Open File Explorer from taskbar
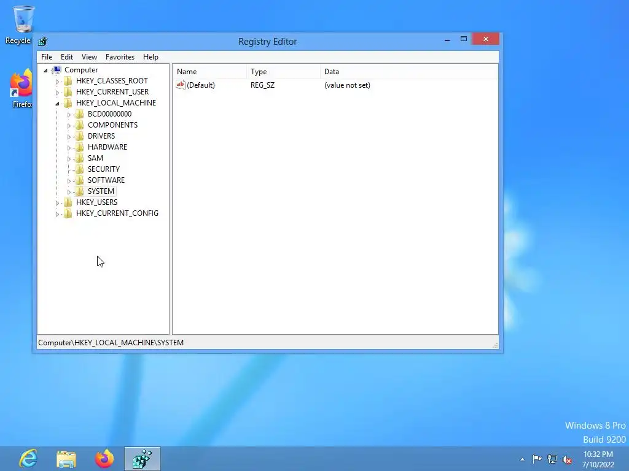Viewport: 629px width, 471px height. pos(66,459)
